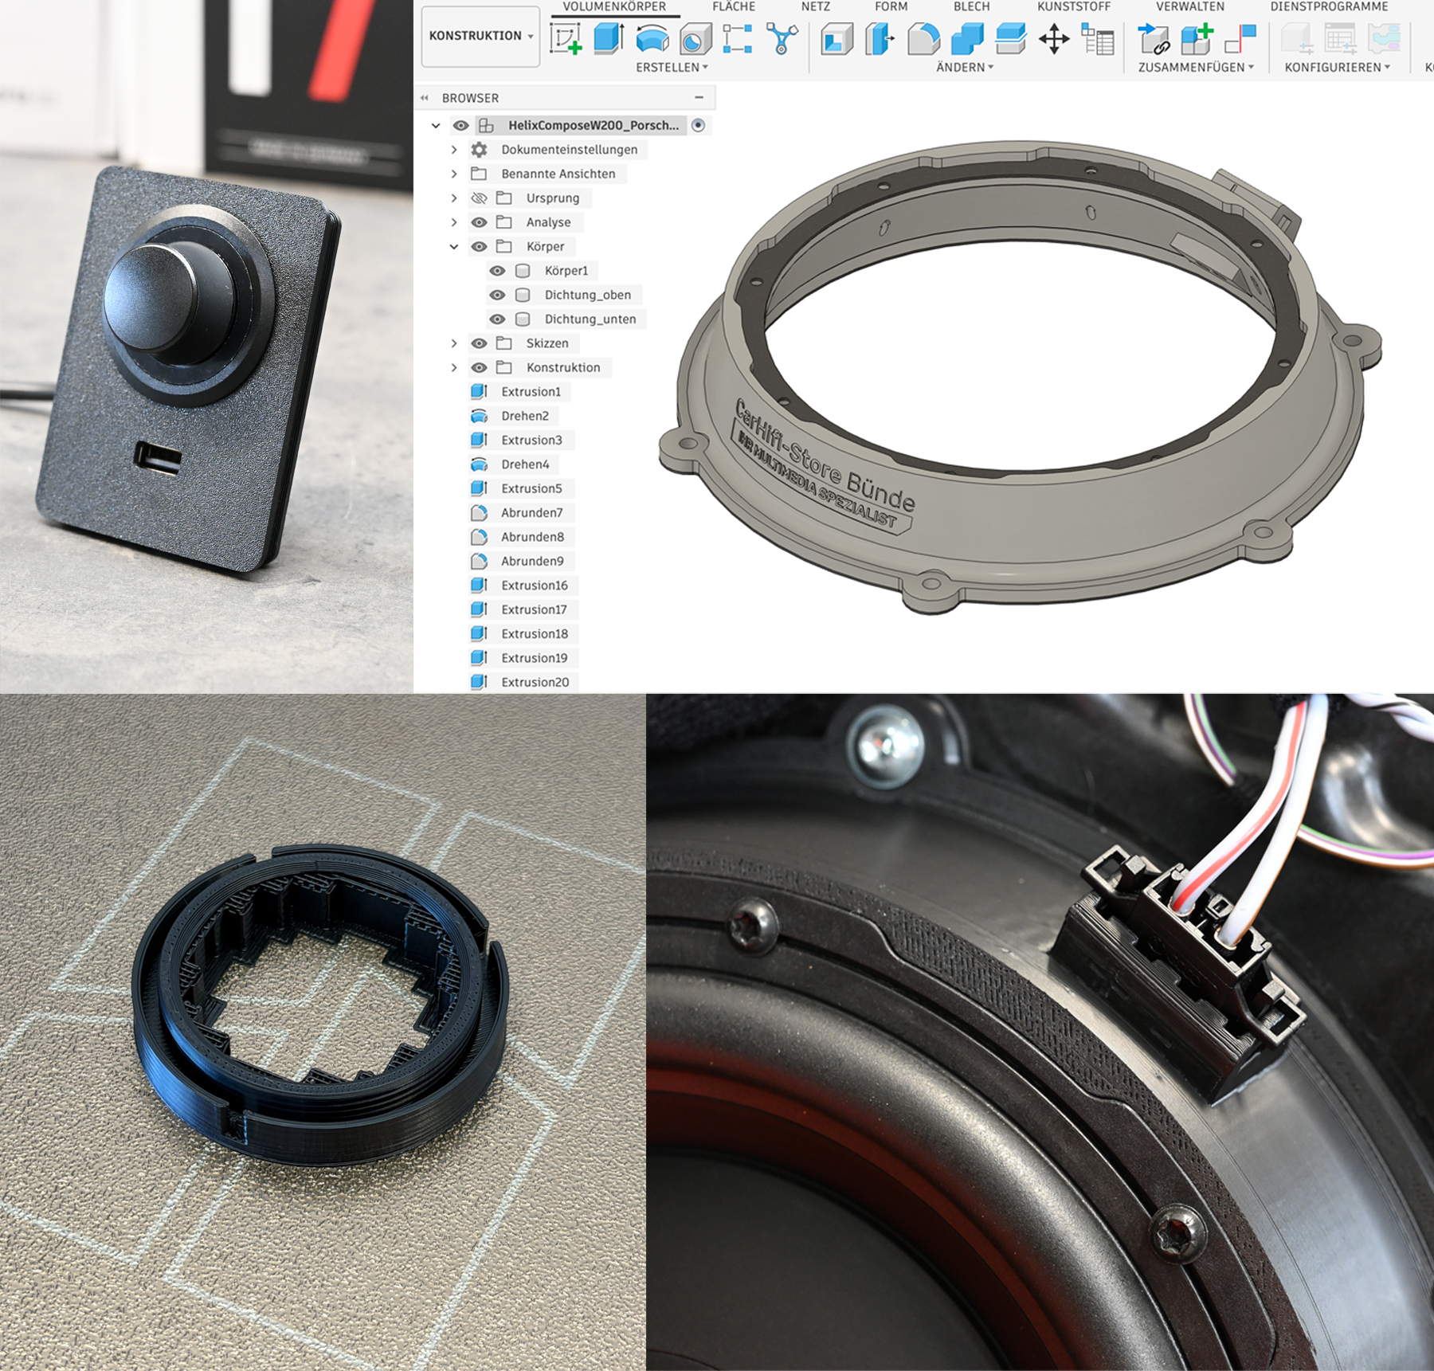Click the Extrusion16 feature icon

click(479, 586)
